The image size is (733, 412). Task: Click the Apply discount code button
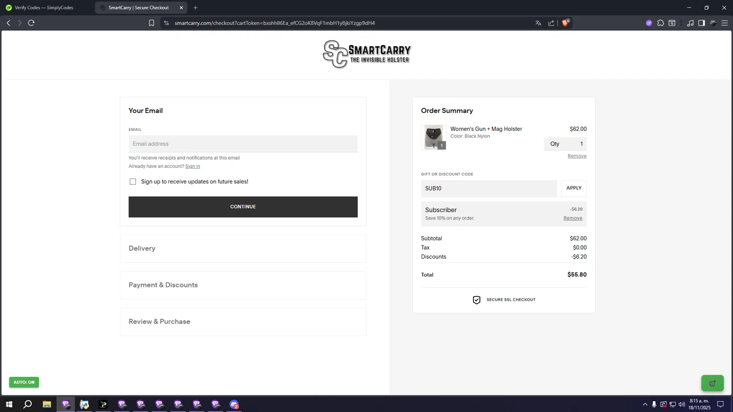(574, 188)
